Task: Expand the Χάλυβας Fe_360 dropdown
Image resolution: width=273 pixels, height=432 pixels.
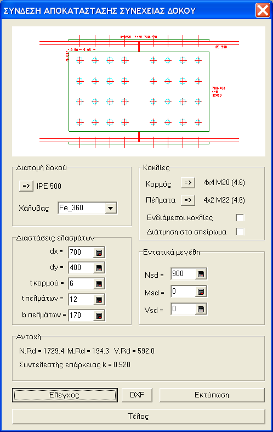Action: pyautogui.click(x=111, y=208)
